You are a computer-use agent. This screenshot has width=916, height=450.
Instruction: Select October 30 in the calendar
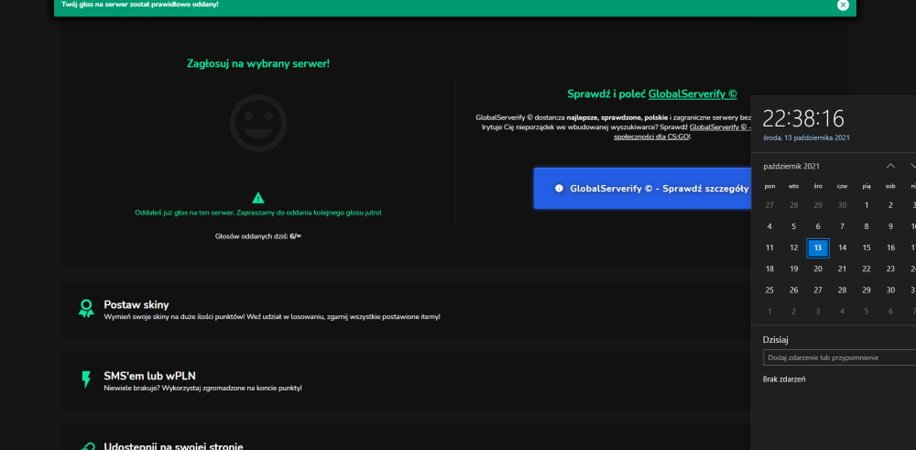click(x=890, y=291)
